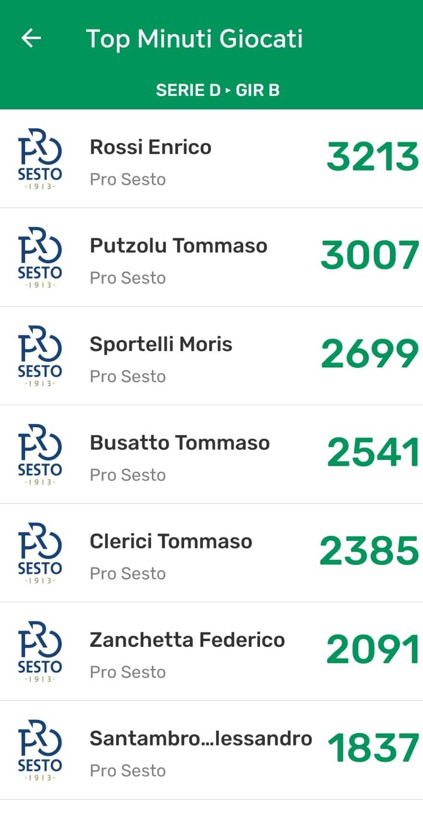Open Santambro...lessandro truncated player name
423x813 pixels.
tap(200, 738)
